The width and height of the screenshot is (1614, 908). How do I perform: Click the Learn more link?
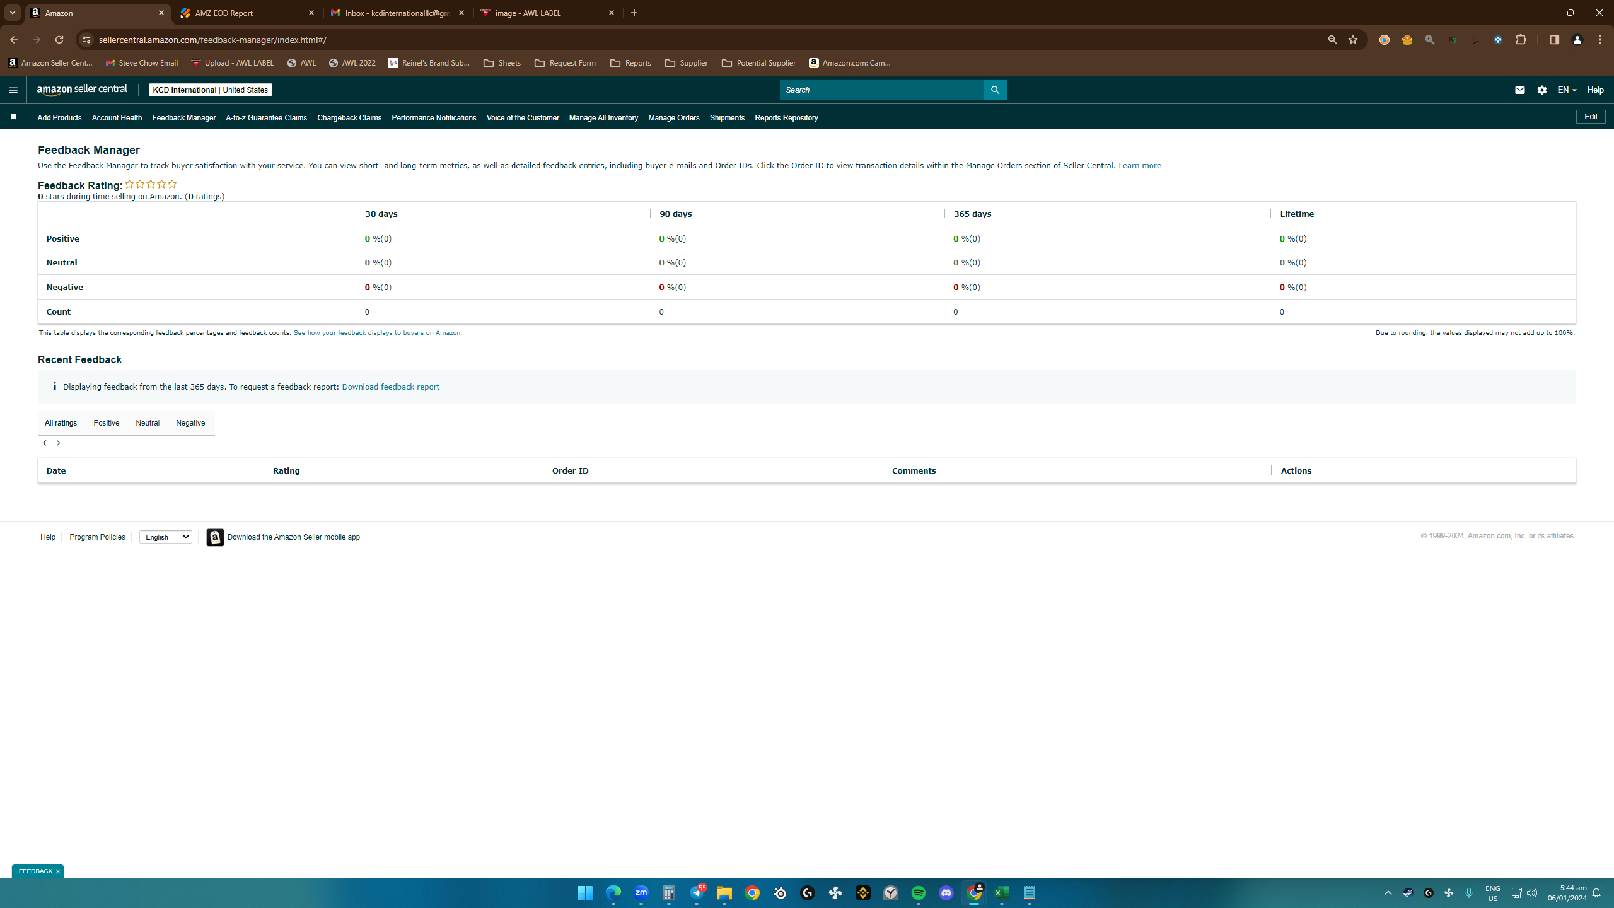click(x=1139, y=166)
